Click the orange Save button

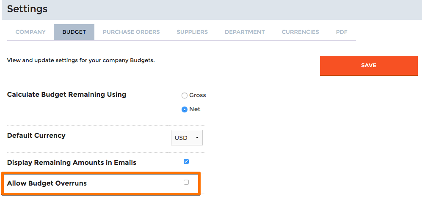coord(369,66)
